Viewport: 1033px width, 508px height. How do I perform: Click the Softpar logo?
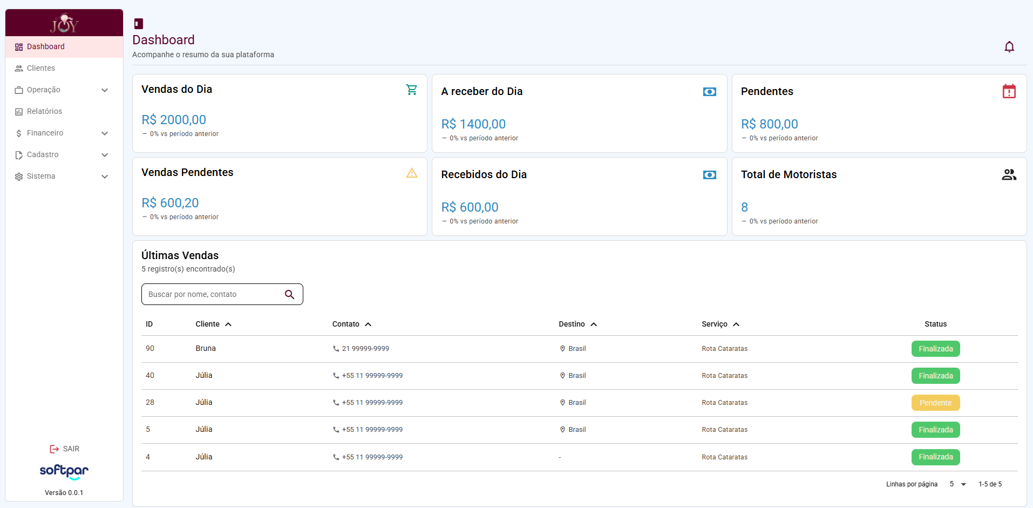tap(64, 472)
